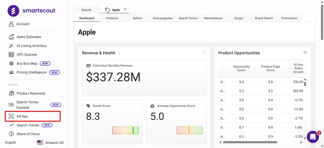
Task: Click the 9.9 product page score cell
Action: click(270, 118)
